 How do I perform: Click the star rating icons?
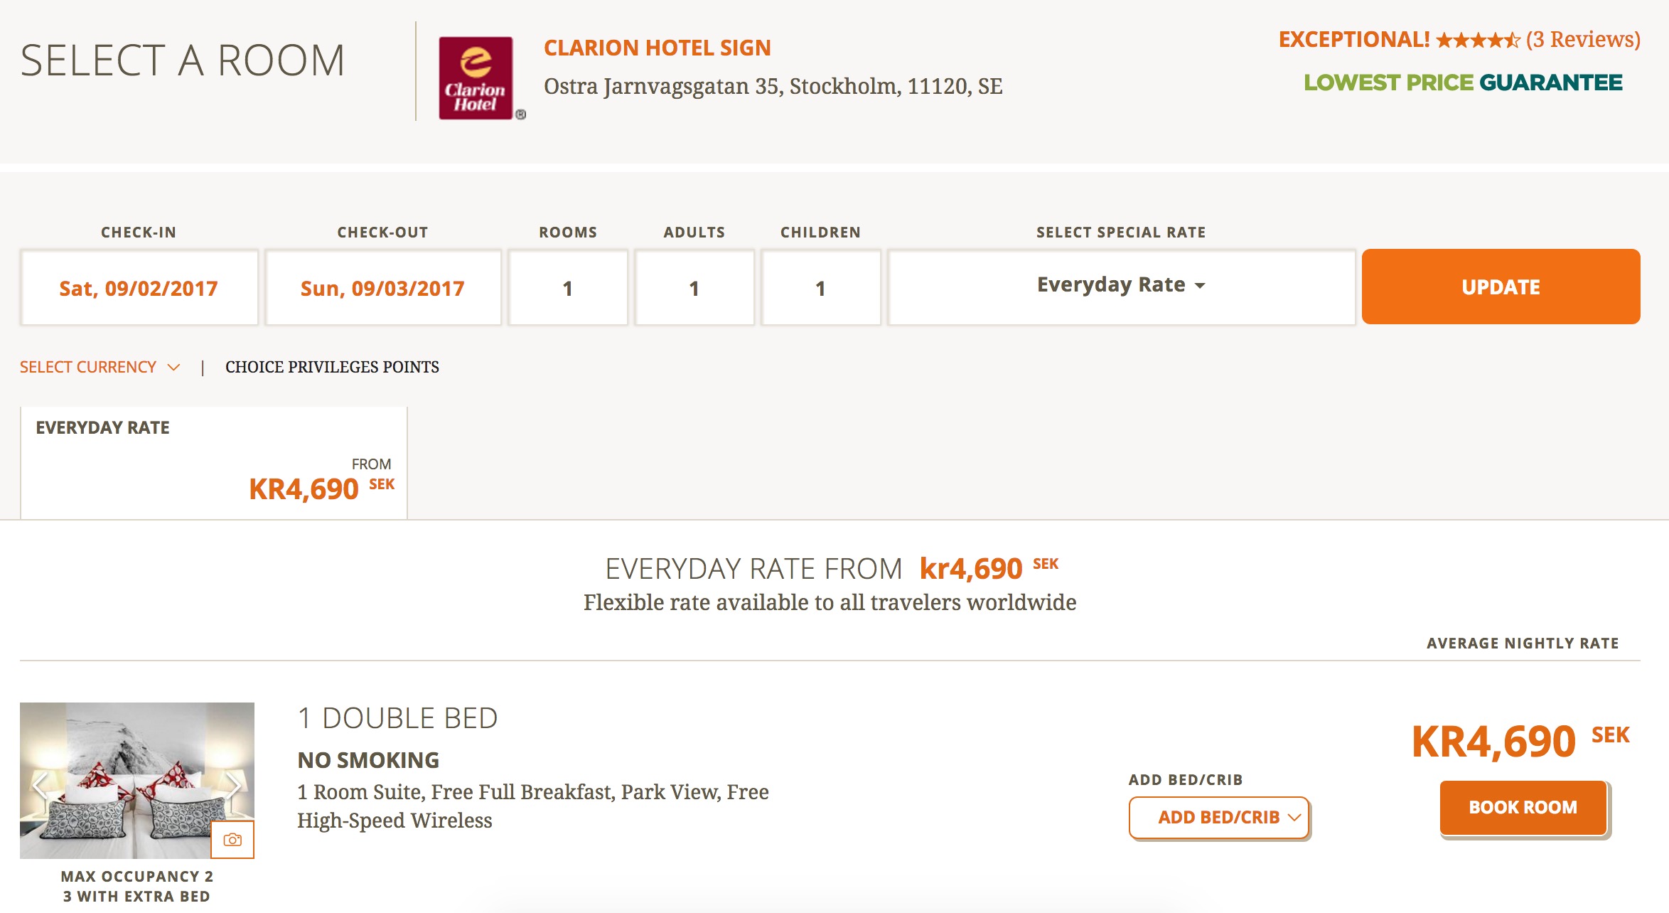tap(1477, 40)
